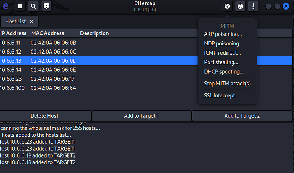Click the Ettercap window title
294x173 pixels.
(x=145, y=3)
